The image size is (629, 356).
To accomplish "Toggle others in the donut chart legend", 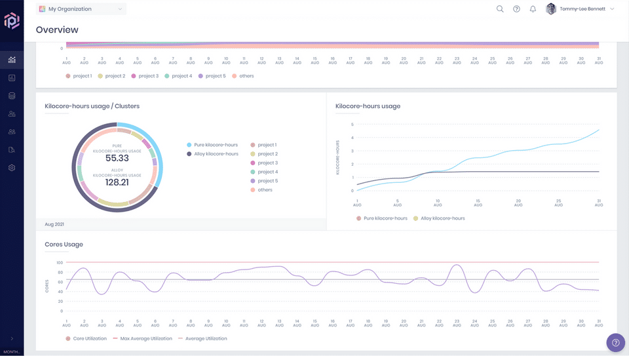I will (261, 190).
